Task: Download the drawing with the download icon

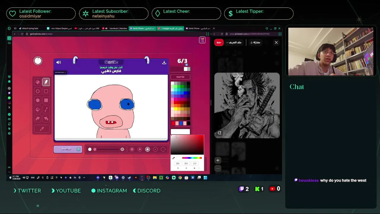Action: coord(164,62)
